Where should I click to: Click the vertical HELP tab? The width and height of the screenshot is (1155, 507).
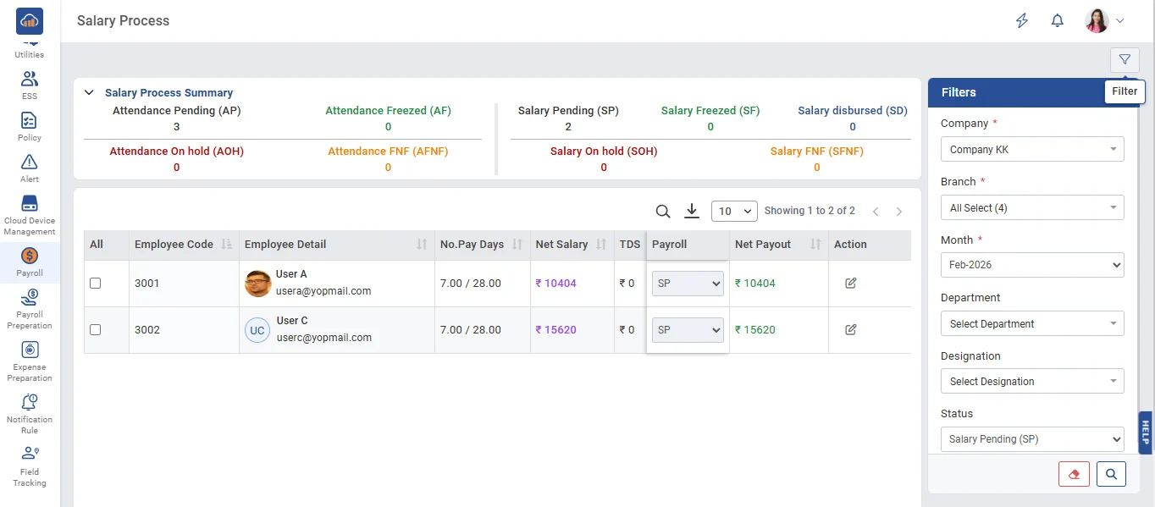point(1146,433)
